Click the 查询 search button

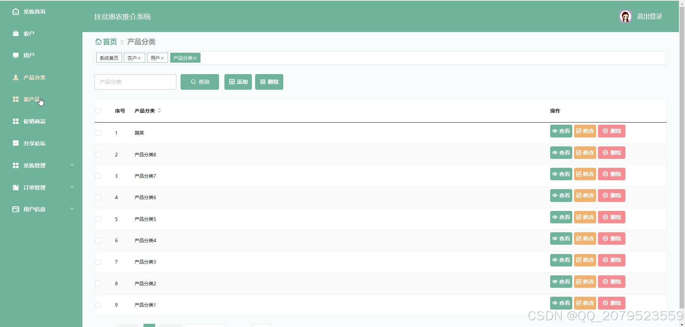tap(200, 82)
